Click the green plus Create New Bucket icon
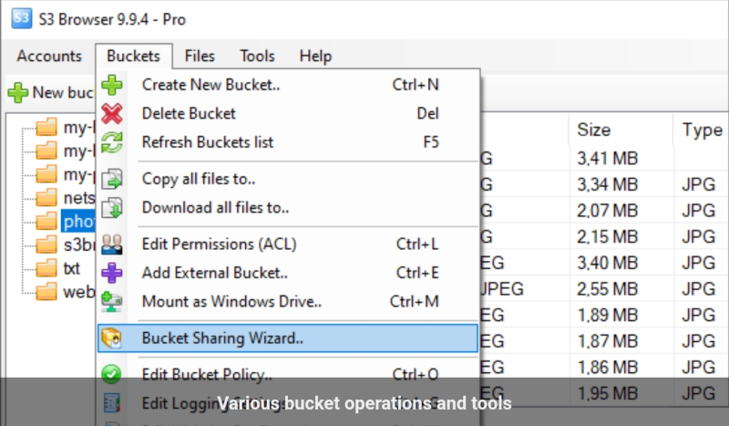The image size is (729, 426). [111, 85]
